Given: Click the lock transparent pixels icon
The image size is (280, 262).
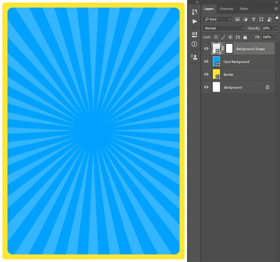Looking at the screenshot, I should (x=216, y=37).
